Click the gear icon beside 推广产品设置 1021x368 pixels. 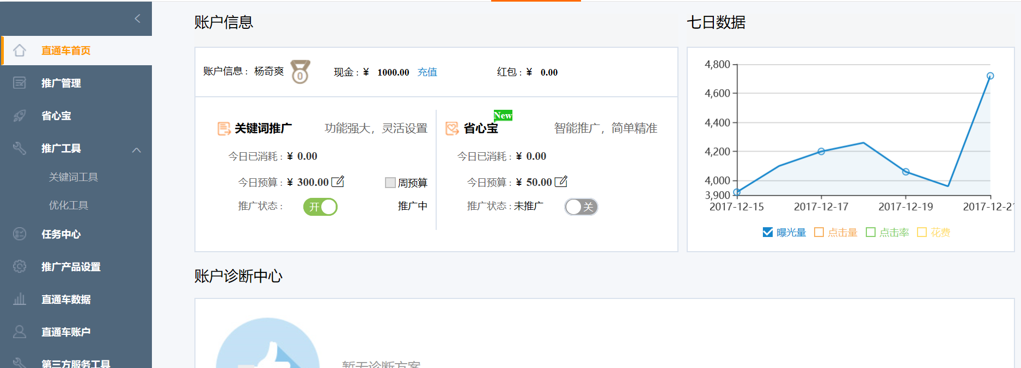[x=20, y=266]
